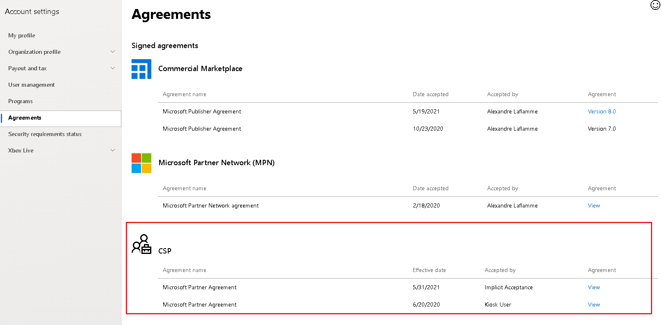The width and height of the screenshot is (662, 325).
Task: Click the date 2/18/2020
Action: (426, 205)
